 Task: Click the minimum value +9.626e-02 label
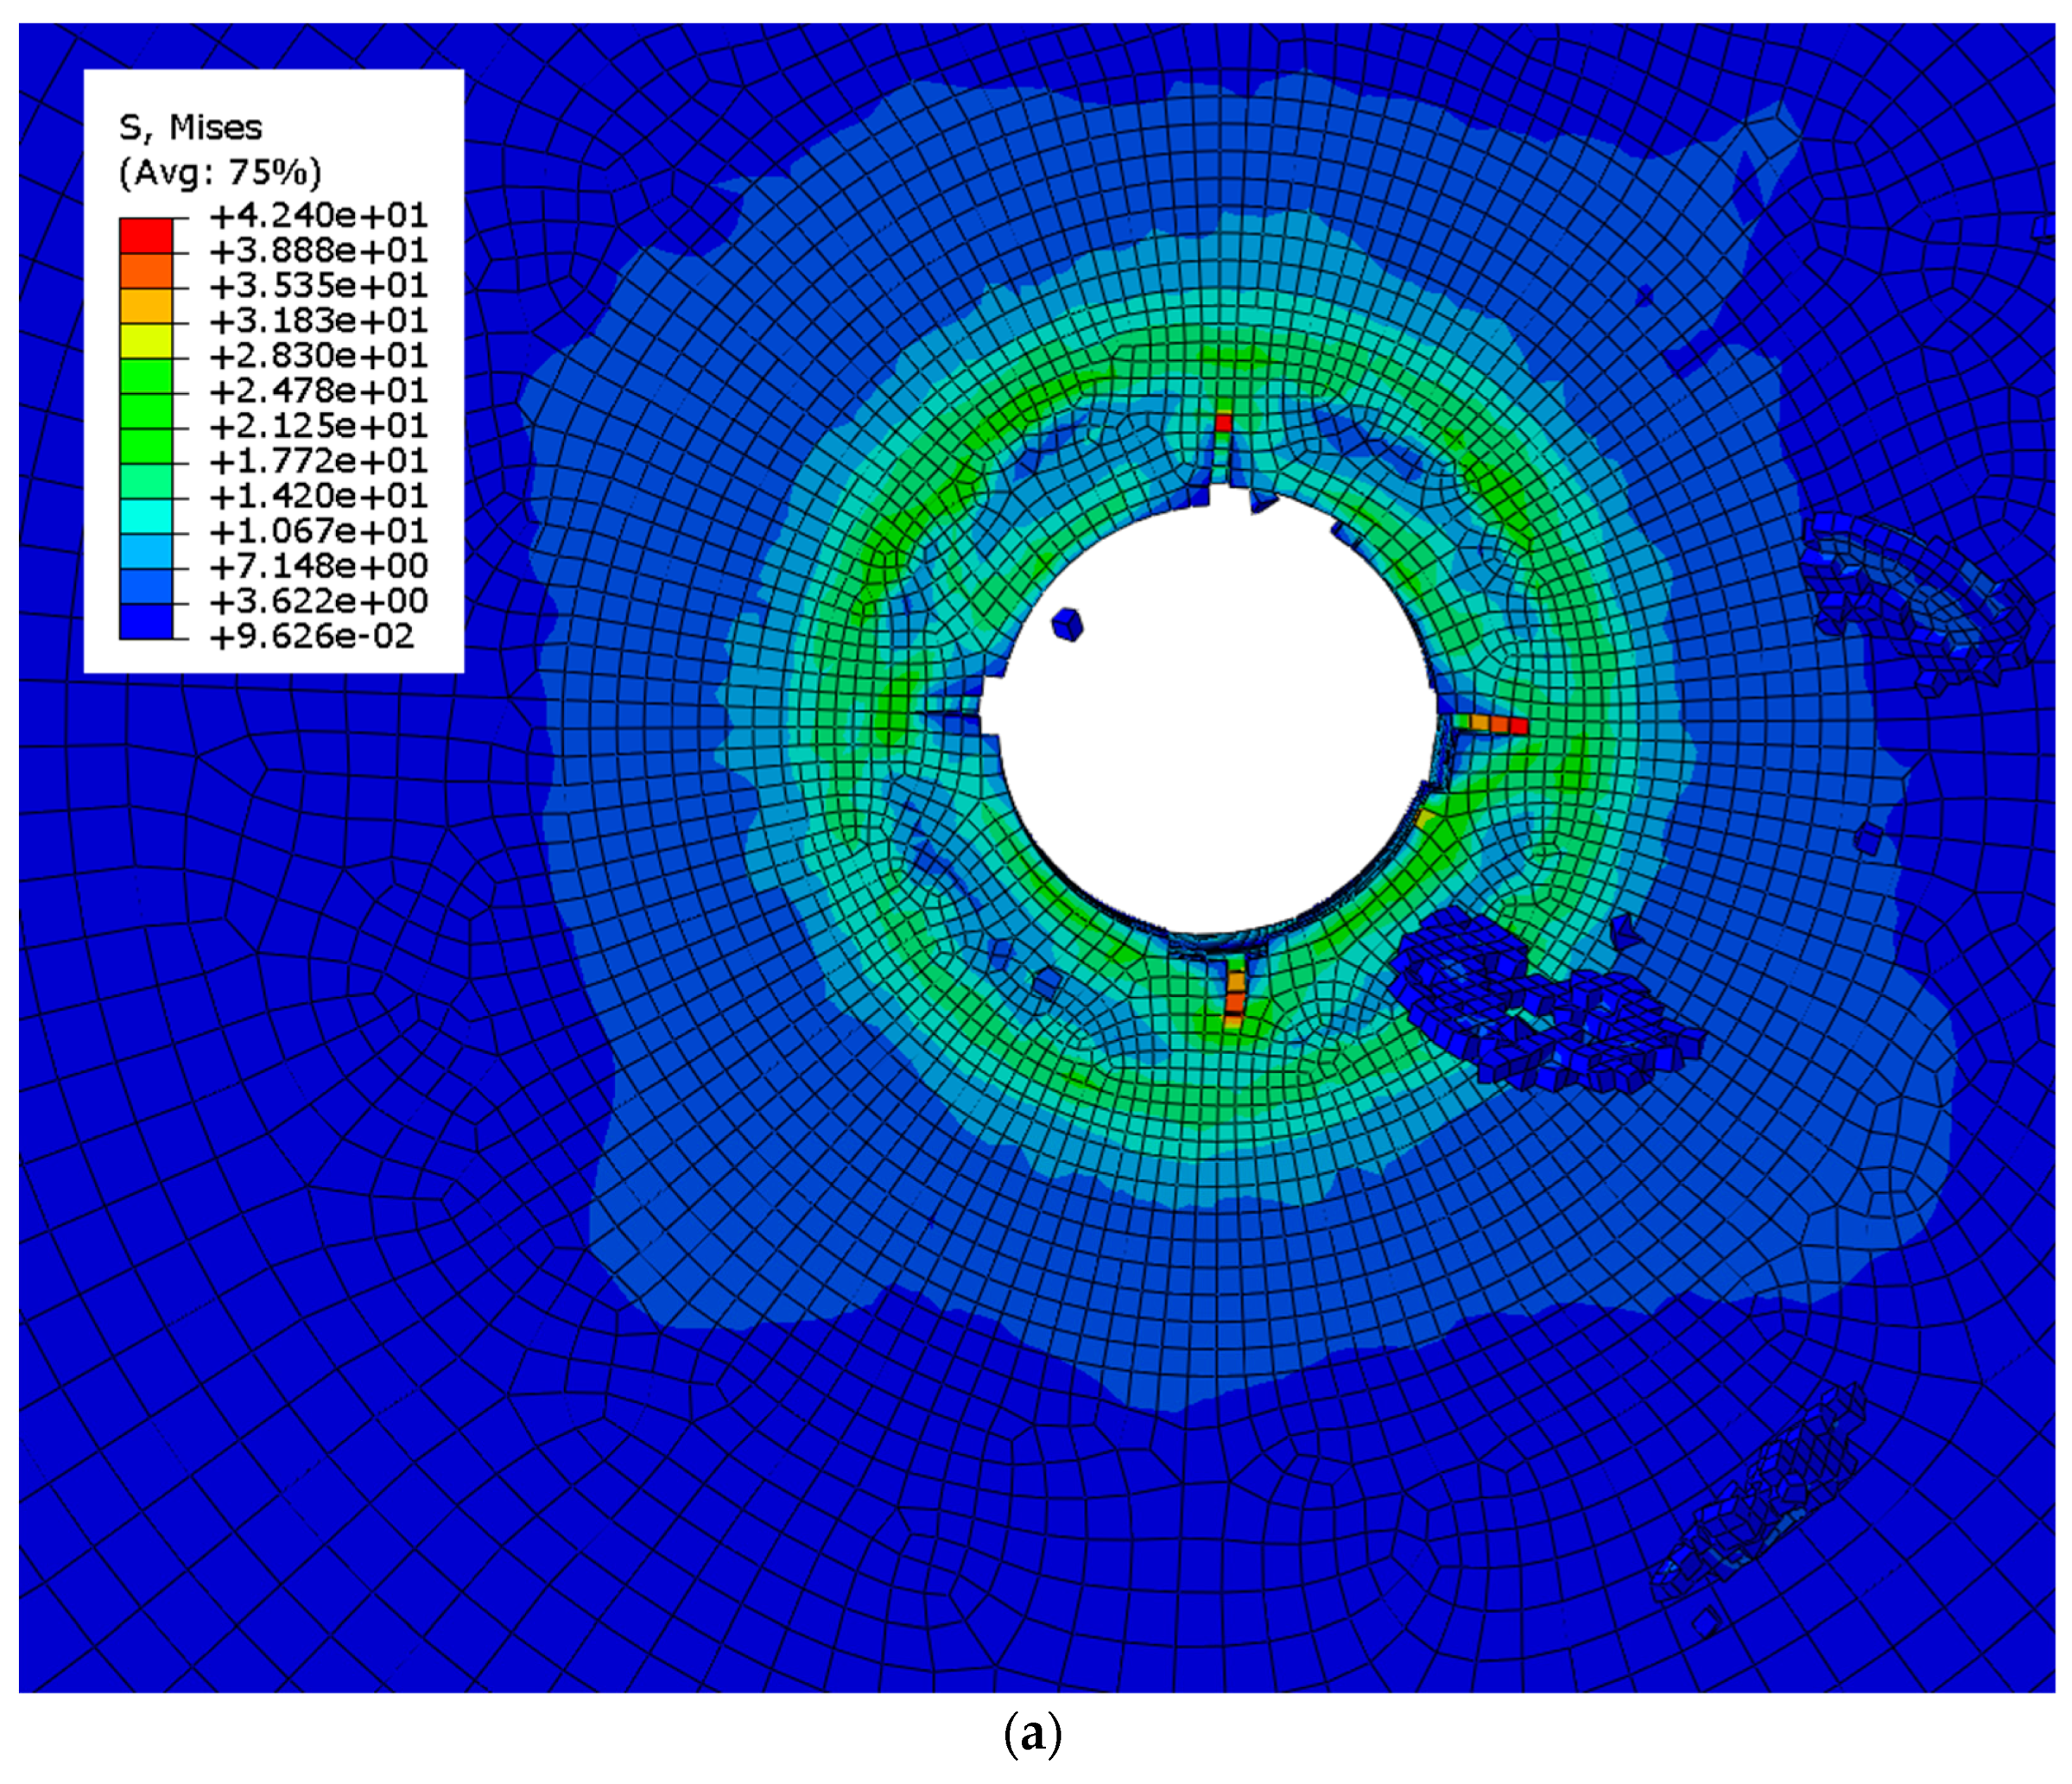311,636
